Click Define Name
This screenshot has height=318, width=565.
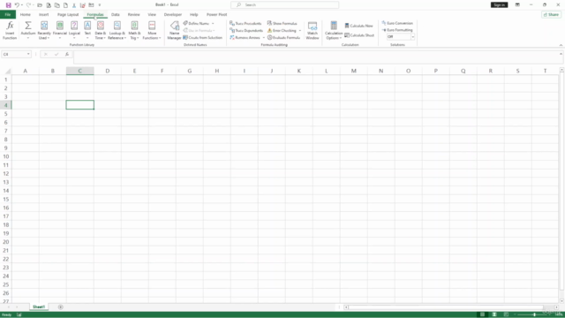pyautogui.click(x=196, y=24)
